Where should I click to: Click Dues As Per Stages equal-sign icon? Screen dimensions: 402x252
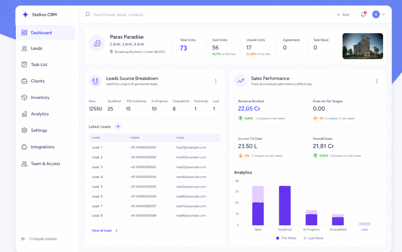point(315,118)
